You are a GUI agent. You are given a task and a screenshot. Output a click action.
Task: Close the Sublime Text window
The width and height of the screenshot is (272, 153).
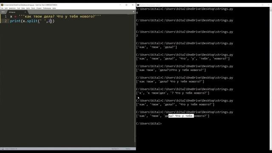click(x=133, y=5)
